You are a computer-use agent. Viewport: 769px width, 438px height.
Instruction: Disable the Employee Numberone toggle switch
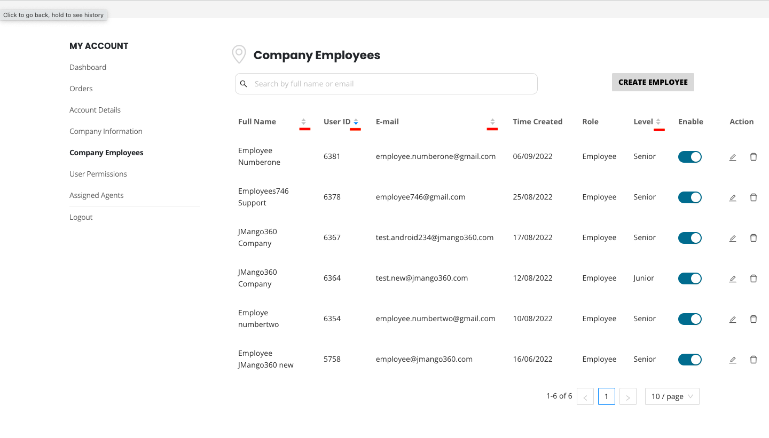pyautogui.click(x=689, y=157)
